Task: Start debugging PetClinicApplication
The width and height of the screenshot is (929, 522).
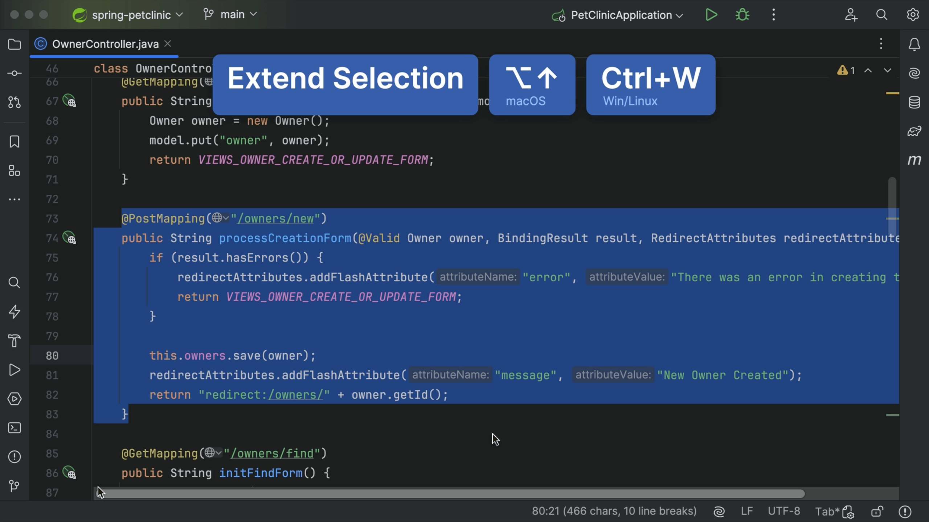Action: 742,15
